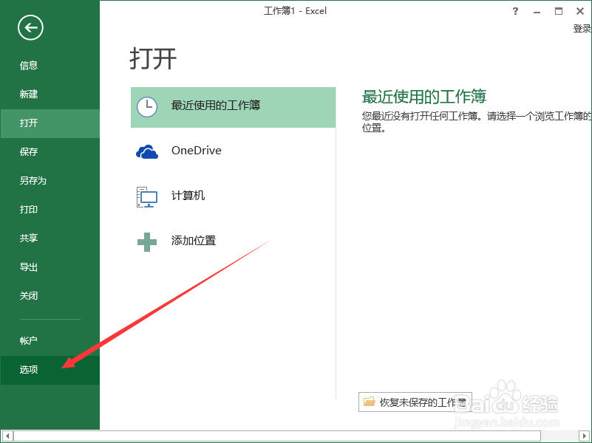This screenshot has height=443, width=592.
Task: Click the green plus icon for 添加位置
Action: click(x=147, y=241)
